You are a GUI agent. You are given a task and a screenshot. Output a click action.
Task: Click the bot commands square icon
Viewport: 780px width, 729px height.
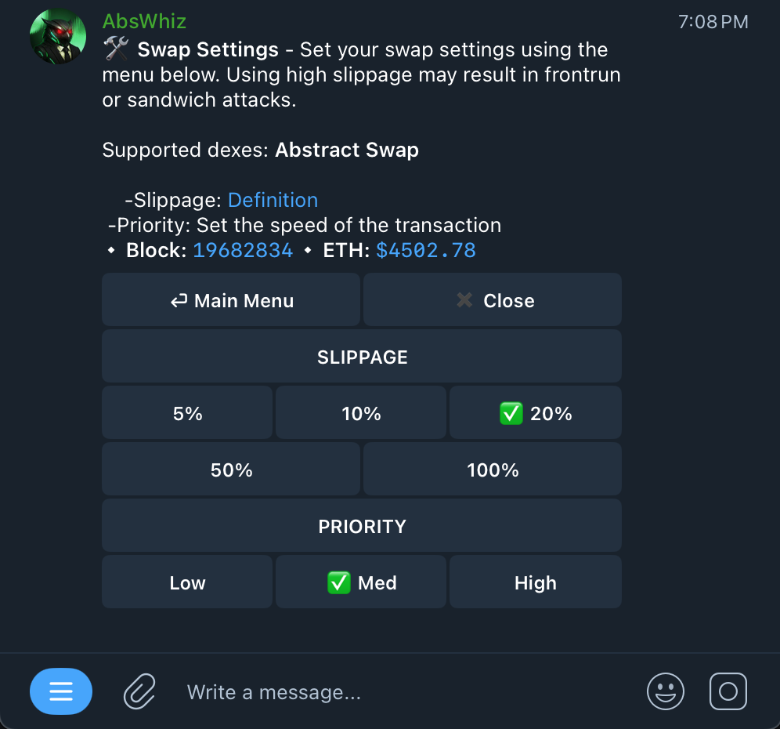[x=728, y=691]
